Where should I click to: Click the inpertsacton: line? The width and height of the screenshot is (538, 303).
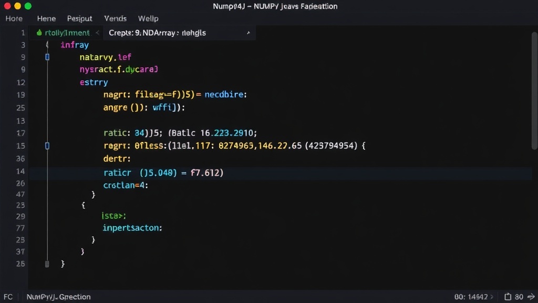coord(132,228)
